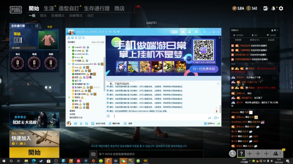Click the PUBG logo

point(16,10)
